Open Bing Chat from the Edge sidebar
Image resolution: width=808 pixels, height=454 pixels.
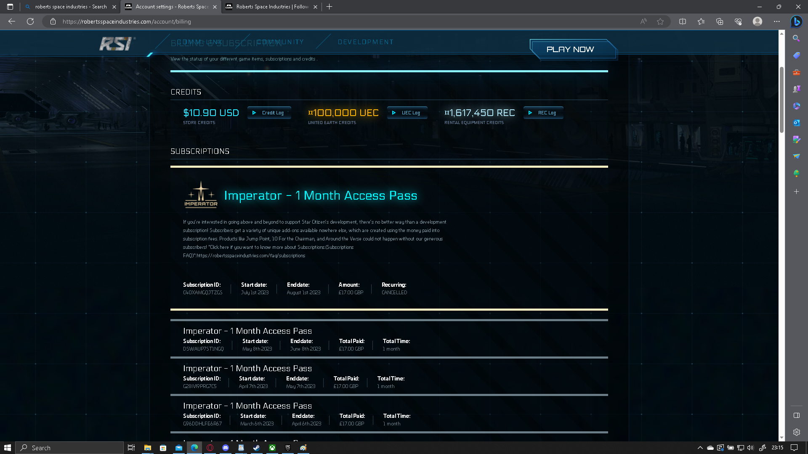click(x=796, y=21)
